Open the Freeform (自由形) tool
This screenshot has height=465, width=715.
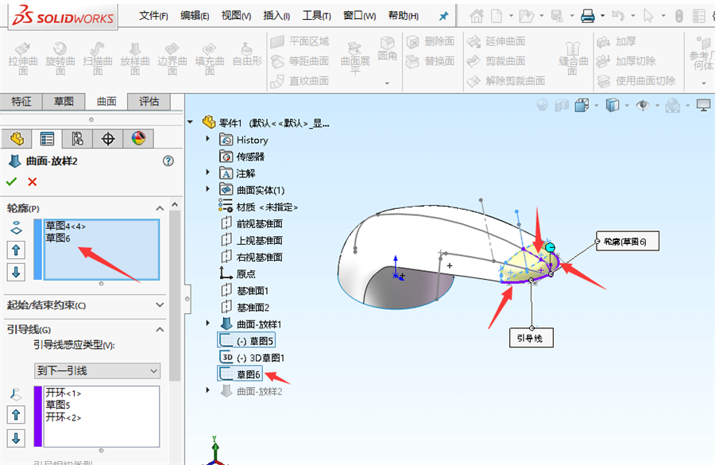tap(247, 55)
